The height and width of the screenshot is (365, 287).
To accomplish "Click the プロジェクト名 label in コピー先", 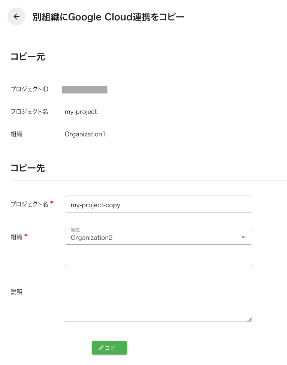I will pos(29,204).
